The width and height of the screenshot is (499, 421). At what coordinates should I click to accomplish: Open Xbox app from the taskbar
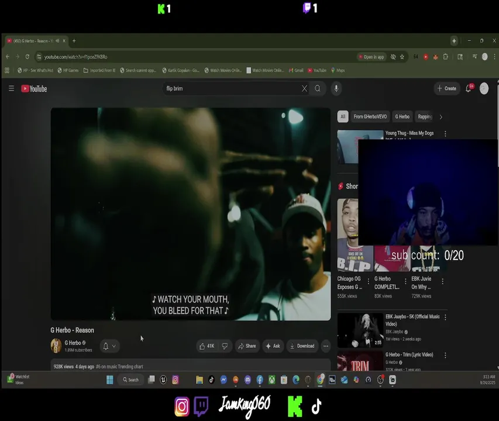272,379
